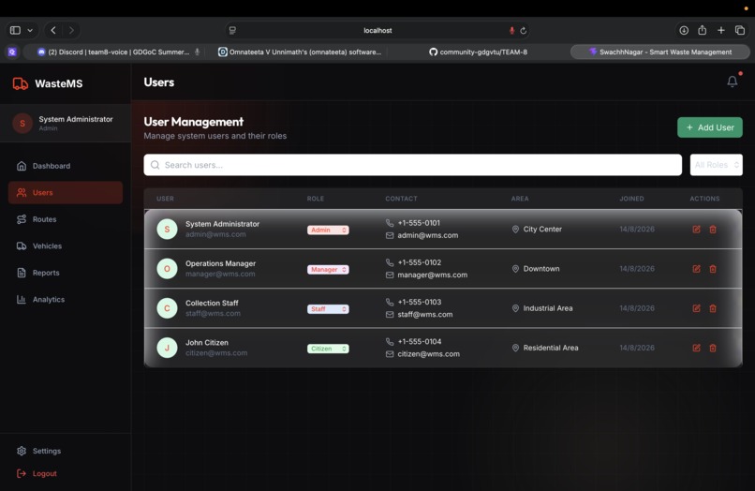Viewport: 755px width, 491px height.
Task: Go back in browser history
Action: [53, 30]
